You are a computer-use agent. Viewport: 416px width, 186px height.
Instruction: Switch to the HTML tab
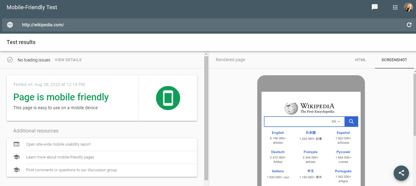360,60
